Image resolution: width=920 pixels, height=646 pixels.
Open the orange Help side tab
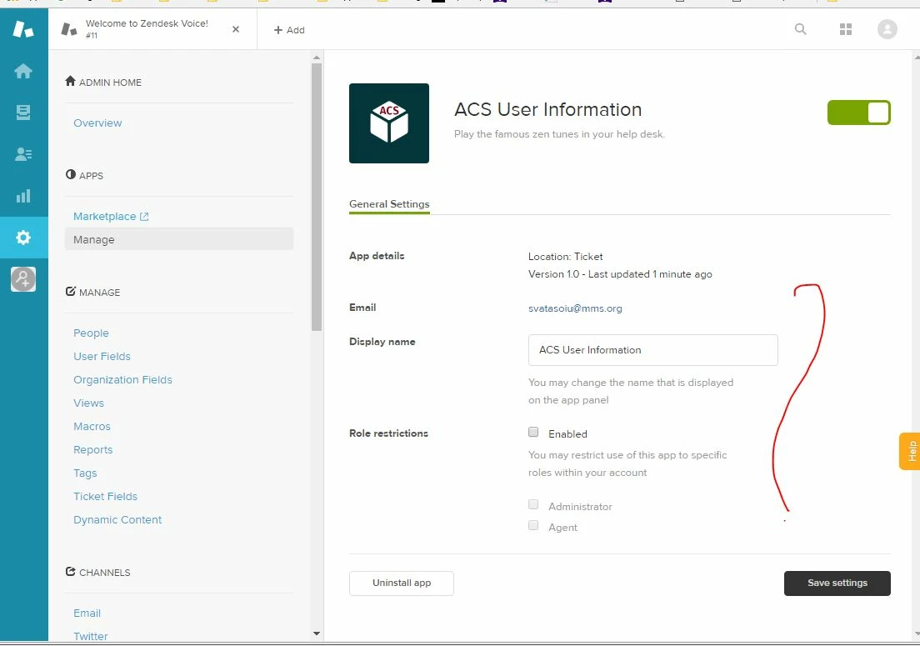[910, 451]
